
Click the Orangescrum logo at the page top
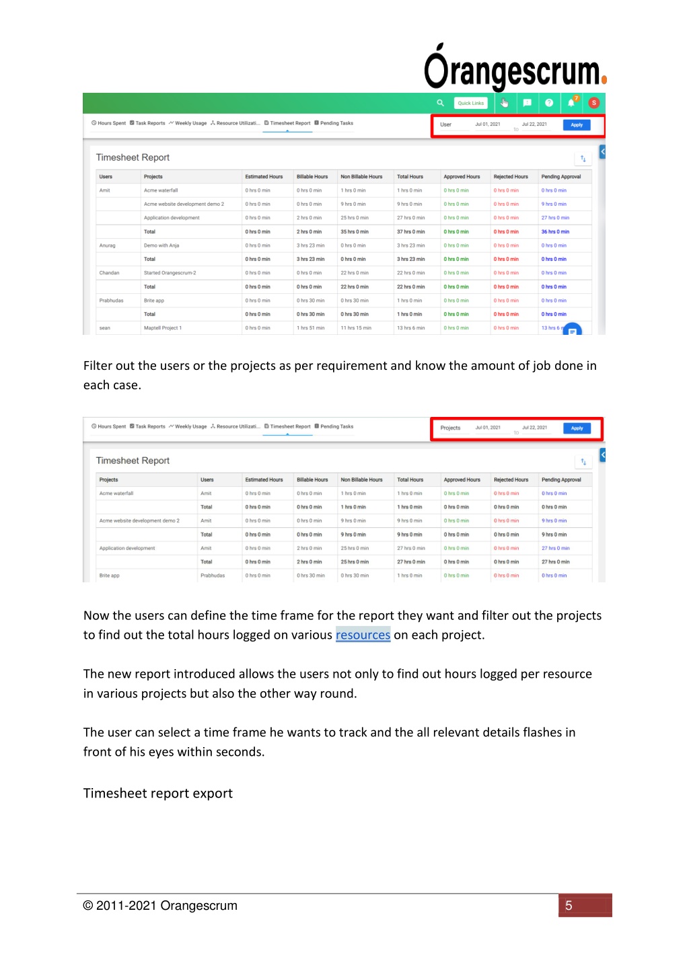(x=515, y=67)
